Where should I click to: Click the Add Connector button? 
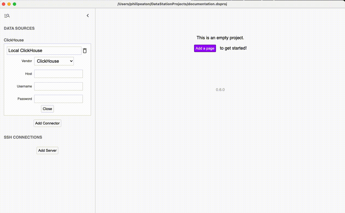tap(47, 123)
